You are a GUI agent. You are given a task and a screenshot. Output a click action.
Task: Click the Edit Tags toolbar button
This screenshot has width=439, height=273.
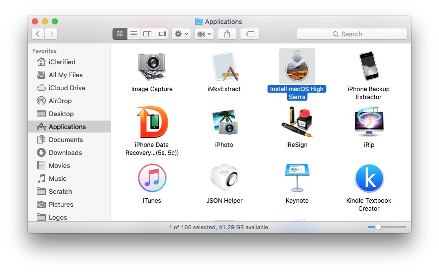pos(250,34)
